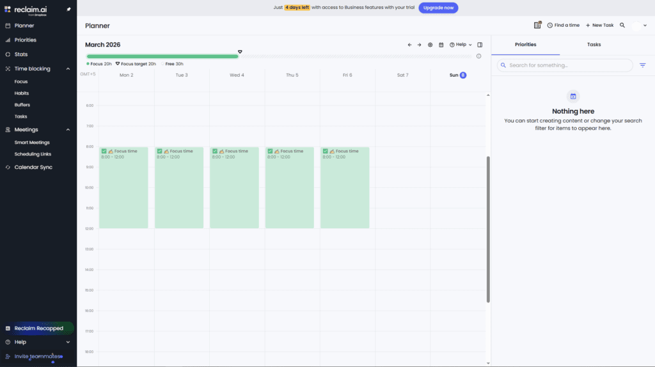Open Calendar Sync
655x367 pixels.
(x=33, y=167)
